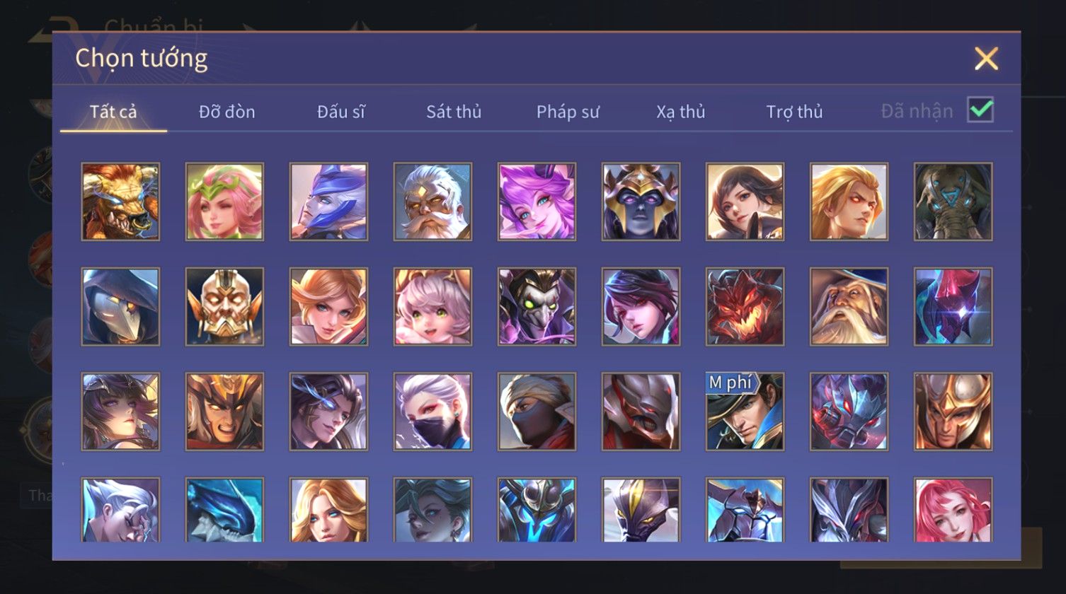Image resolution: width=1066 pixels, height=594 pixels.
Task: Select the hero portrait tagged 'M phí'
Action: [x=745, y=412]
